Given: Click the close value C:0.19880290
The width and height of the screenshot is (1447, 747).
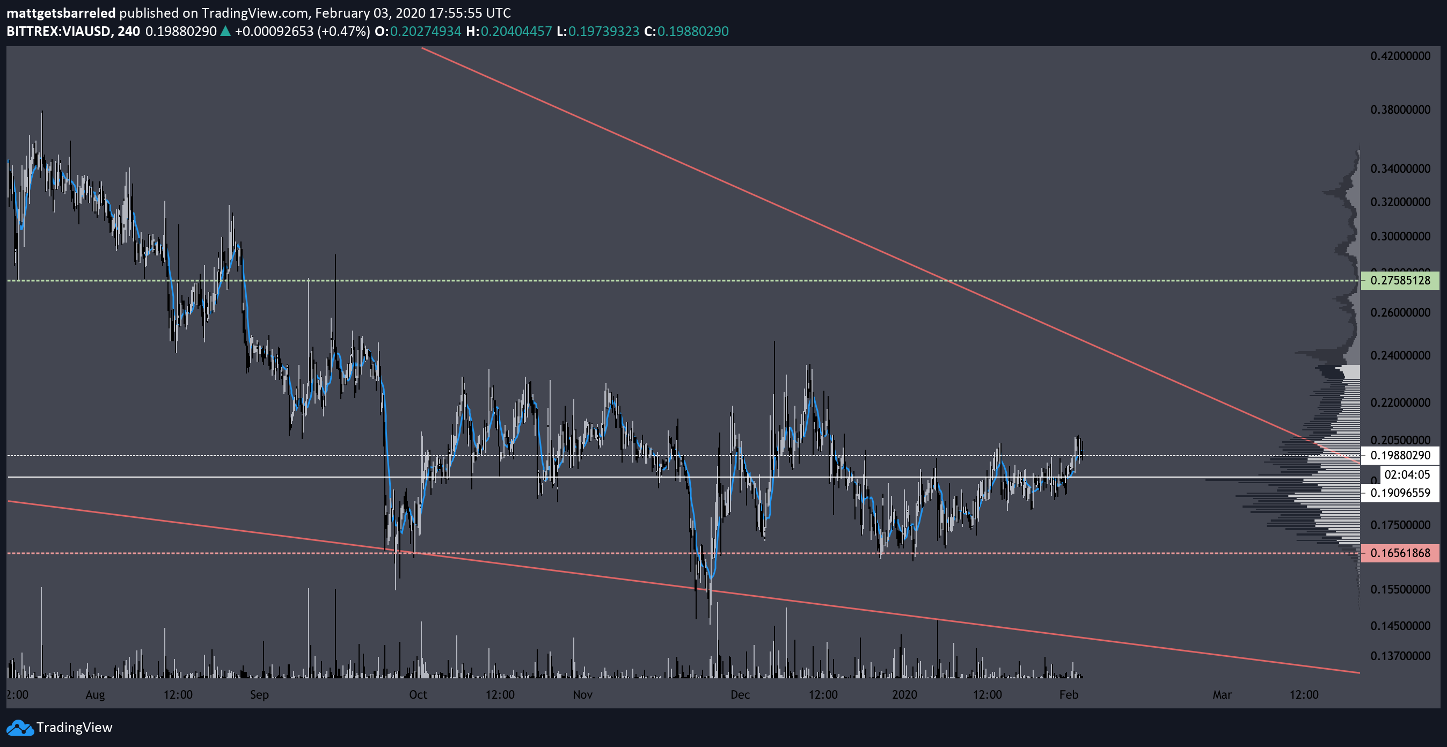Looking at the screenshot, I should pos(686,32).
